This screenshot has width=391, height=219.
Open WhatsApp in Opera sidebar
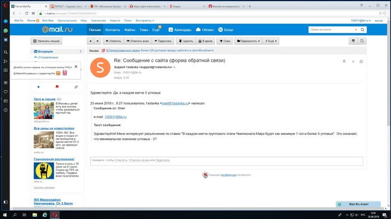6,31
